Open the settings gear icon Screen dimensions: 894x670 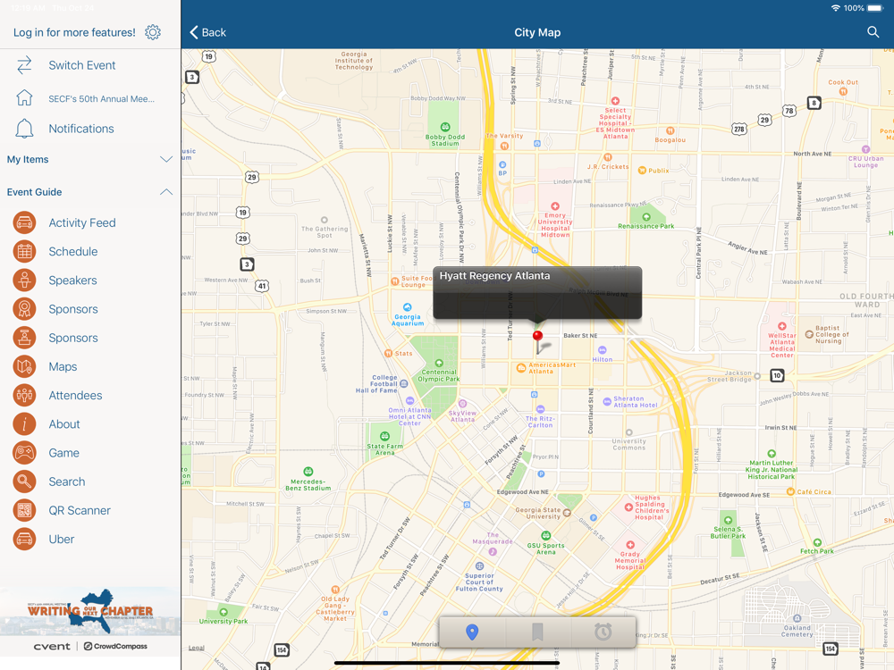pos(153,32)
